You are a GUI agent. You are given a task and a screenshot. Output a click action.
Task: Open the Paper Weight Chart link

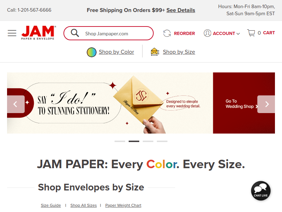(x=123, y=205)
